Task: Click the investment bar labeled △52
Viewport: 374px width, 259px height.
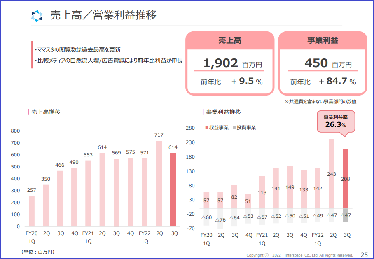Action: point(276,216)
